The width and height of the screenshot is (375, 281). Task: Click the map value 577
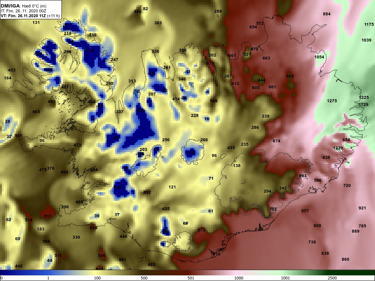[x=305, y=211]
